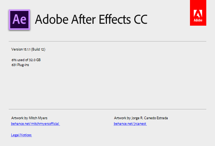Click the 'Ae' letters inside the app icon

point(19,20)
